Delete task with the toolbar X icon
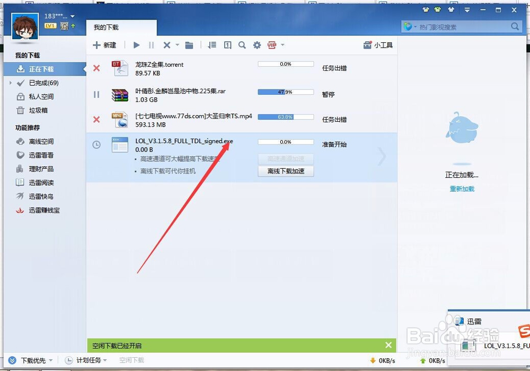This screenshot has width=530, height=371. pyautogui.click(x=166, y=45)
